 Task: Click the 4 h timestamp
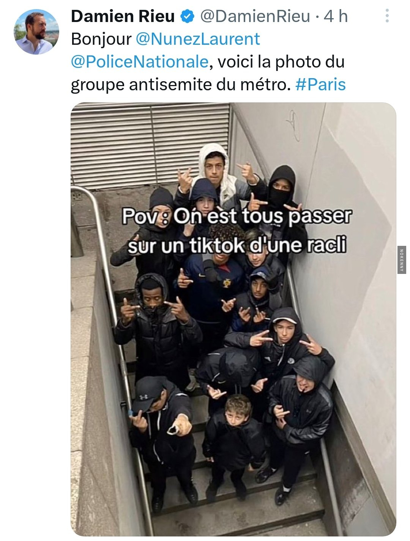(x=336, y=16)
